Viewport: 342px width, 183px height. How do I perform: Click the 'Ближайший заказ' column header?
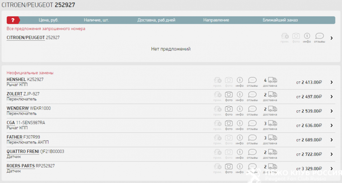pos(280,20)
